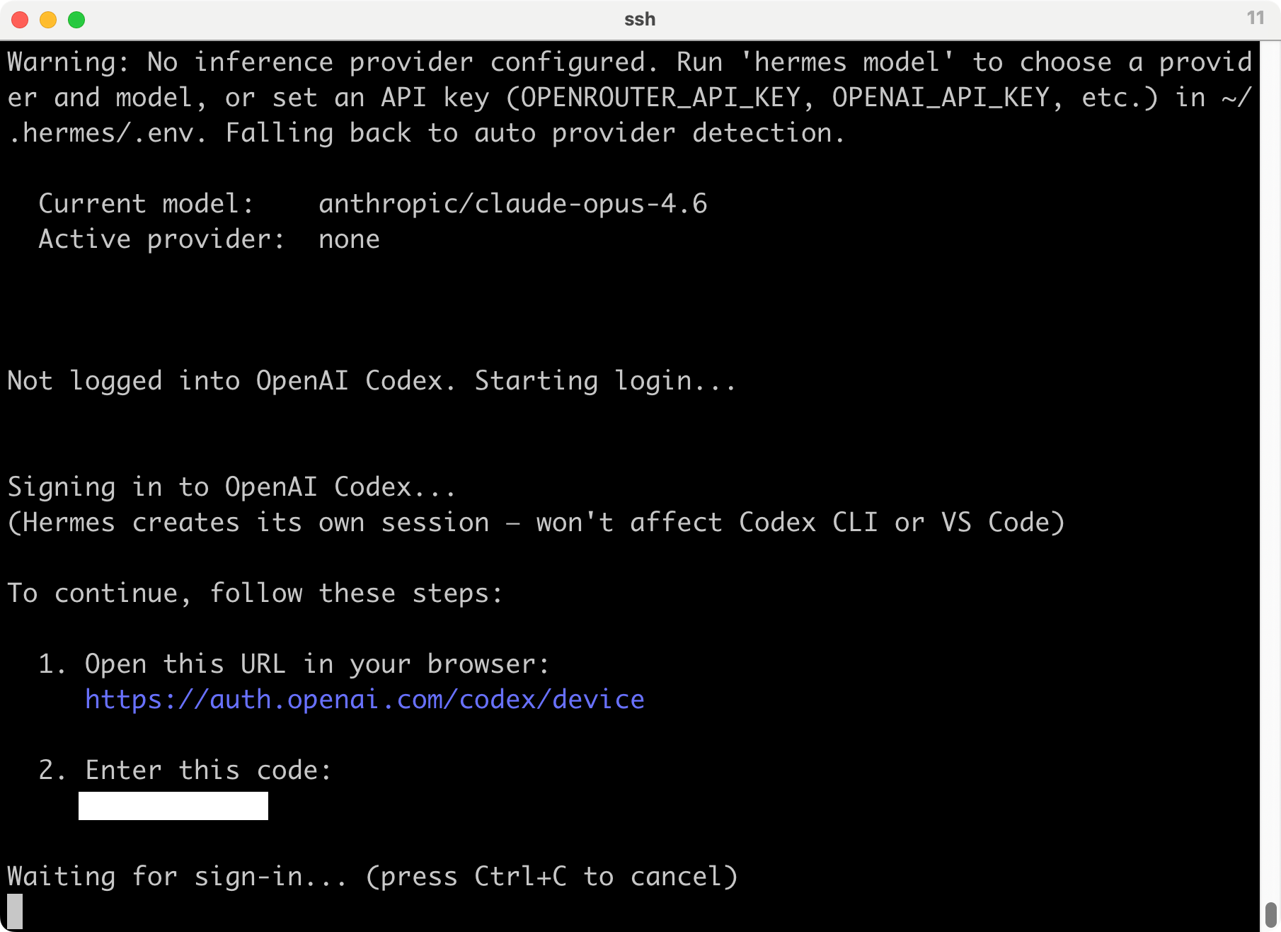Open the auth.openai.com codex device URL

coord(364,700)
